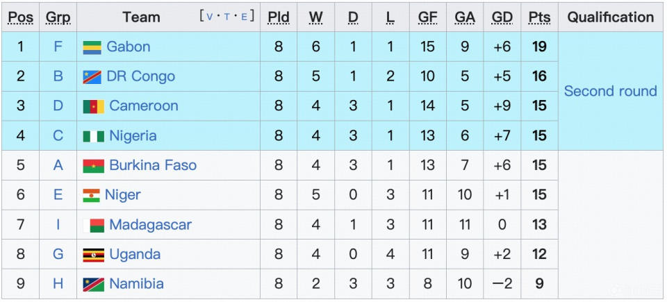Open the Burkina Faso team link

click(x=153, y=166)
